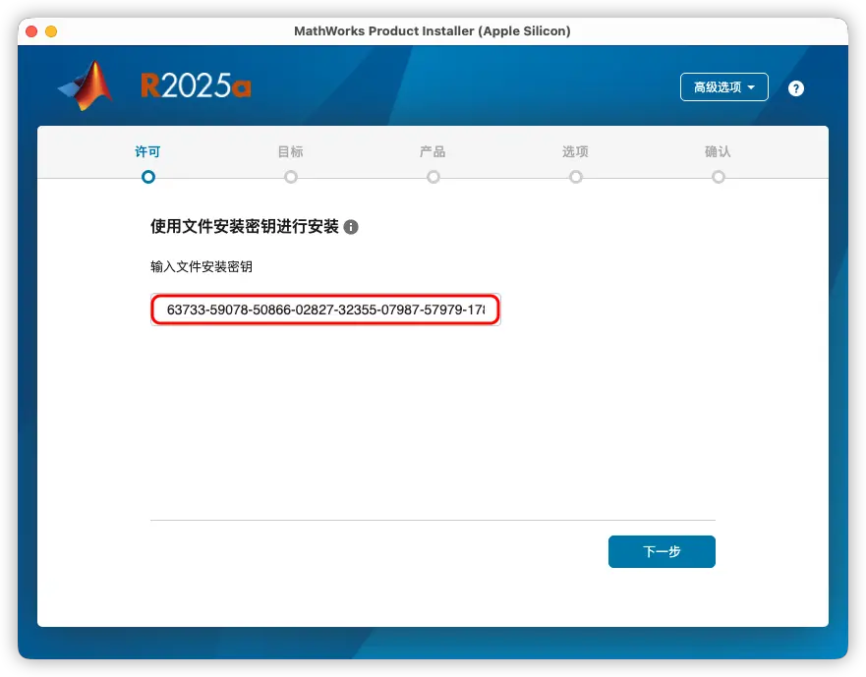866x677 pixels.
Task: Select the 选项 step indicator circle
Action: pyautogui.click(x=575, y=177)
